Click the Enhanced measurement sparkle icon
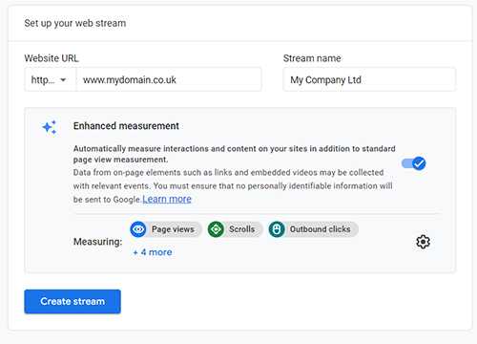Viewport: 477px width, 344px height. [x=50, y=127]
